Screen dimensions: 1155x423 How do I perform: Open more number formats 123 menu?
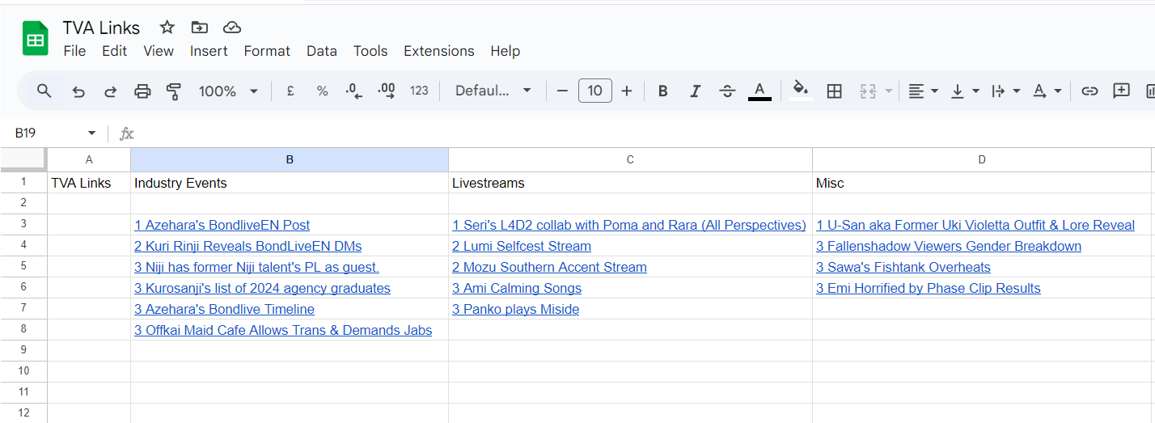click(x=419, y=91)
